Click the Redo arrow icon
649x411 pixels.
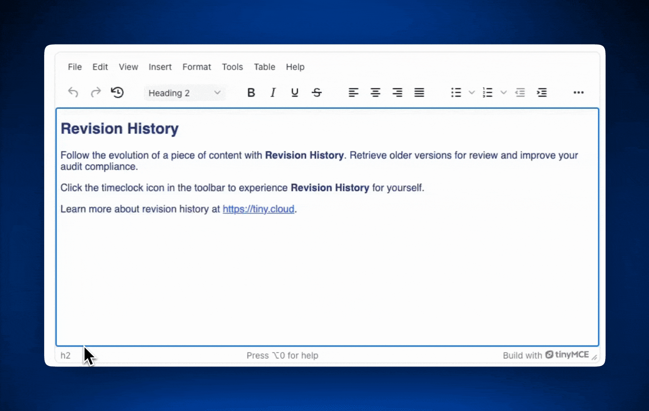95,92
